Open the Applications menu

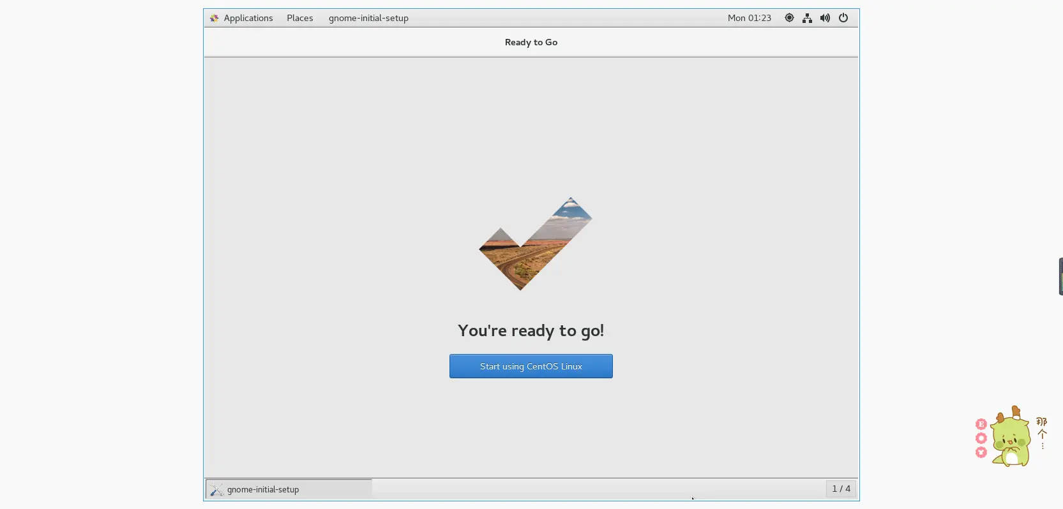point(248,18)
